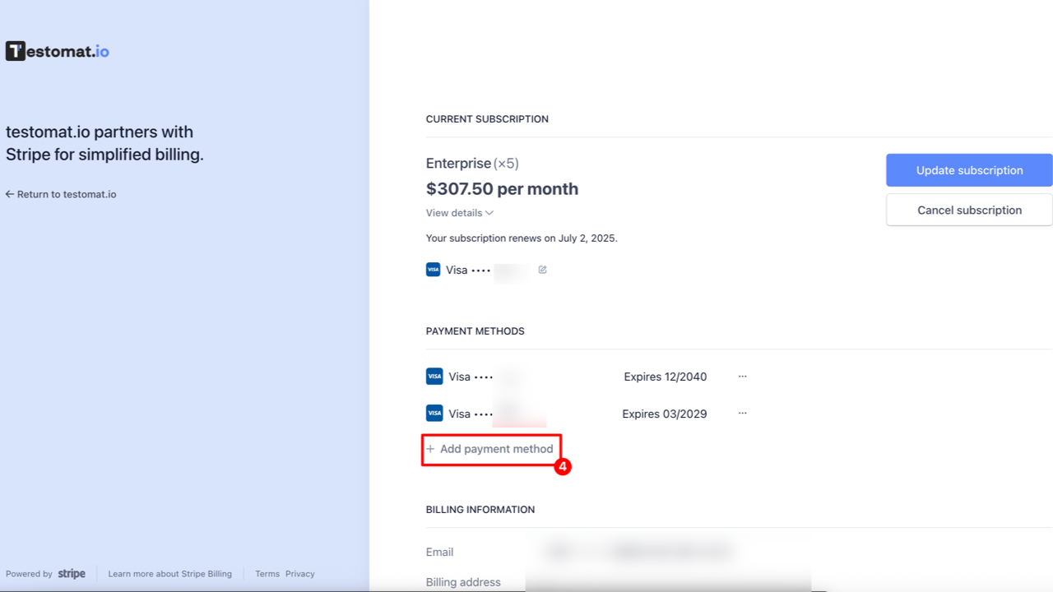Open overflow menu for card expiring 12/2040
This screenshot has width=1053, height=592.
point(742,376)
